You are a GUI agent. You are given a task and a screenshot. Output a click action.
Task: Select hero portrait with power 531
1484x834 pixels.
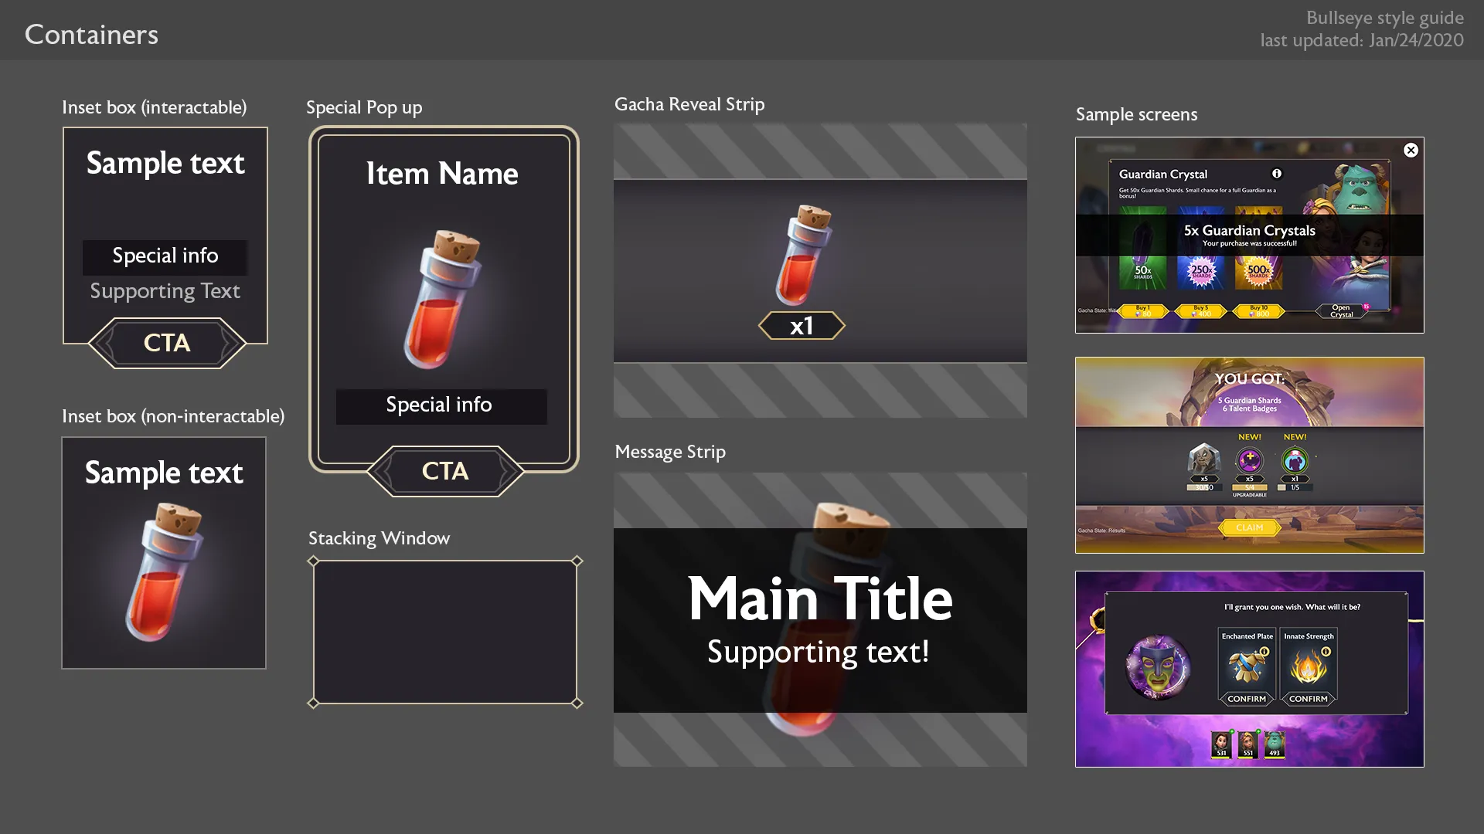tap(1221, 745)
